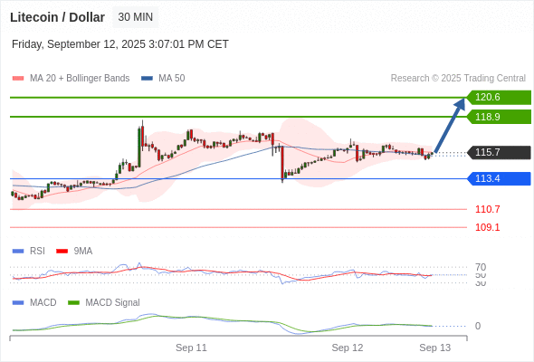Click the MA 50 blue legend swatch
The width and height of the screenshot is (534, 362).
(x=147, y=79)
